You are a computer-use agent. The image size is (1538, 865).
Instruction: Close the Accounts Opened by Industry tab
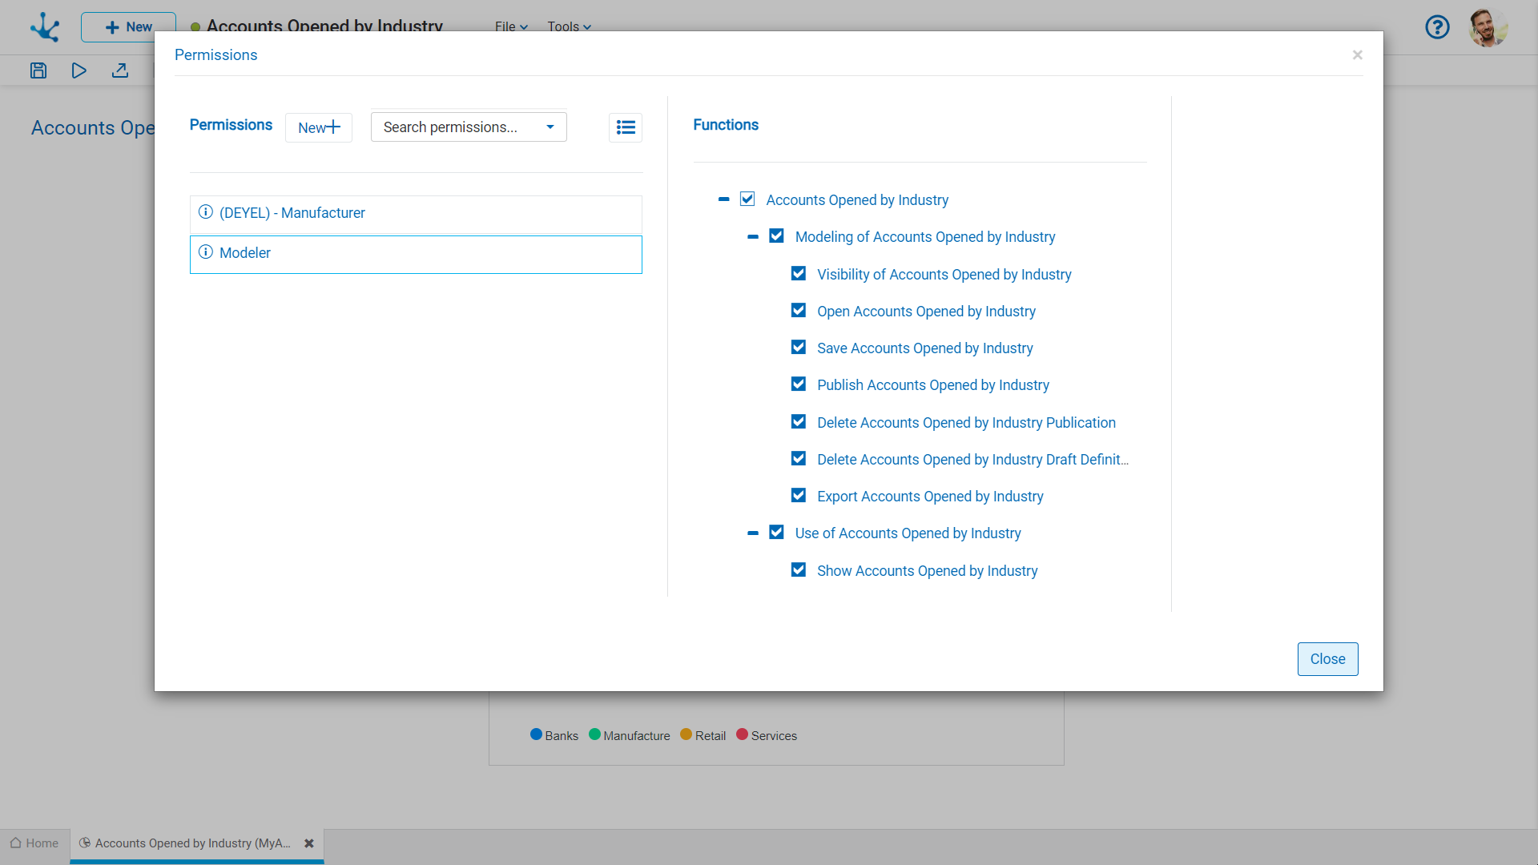pyautogui.click(x=309, y=843)
